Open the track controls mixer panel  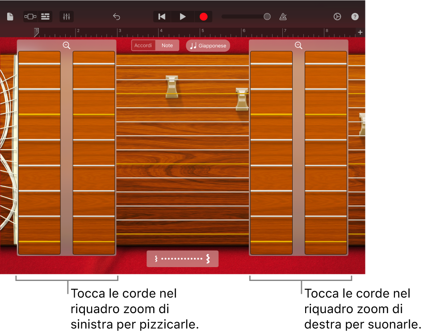pos(67,17)
